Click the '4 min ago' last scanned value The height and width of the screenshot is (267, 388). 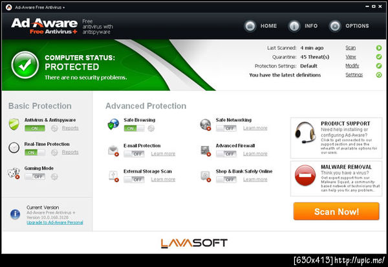coord(312,48)
